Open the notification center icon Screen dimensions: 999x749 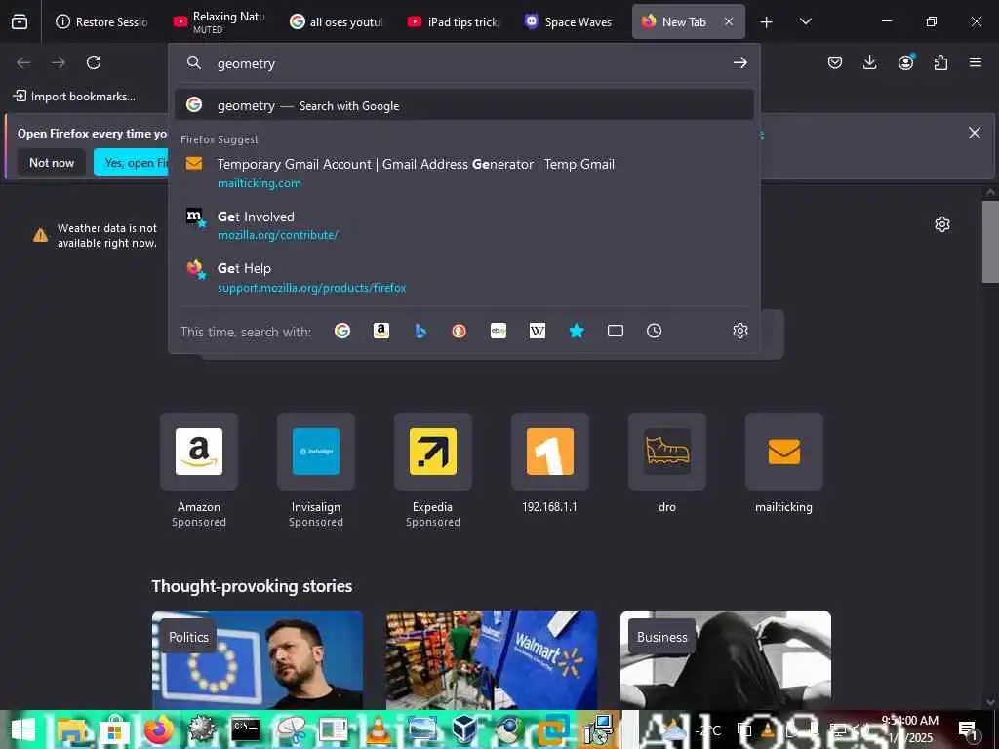pyautogui.click(x=968, y=729)
